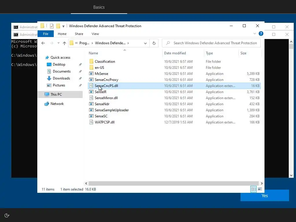Click the horizontal scrollbar right arrow
Image resolution: width=296 pixels, height=222 pixels.
pos(261,183)
